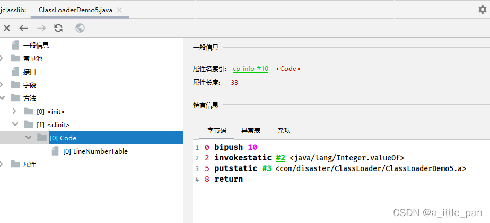This screenshot has width=490, height=223.
Task: Select the 属性 tree node
Action: pyautogui.click(x=29, y=164)
